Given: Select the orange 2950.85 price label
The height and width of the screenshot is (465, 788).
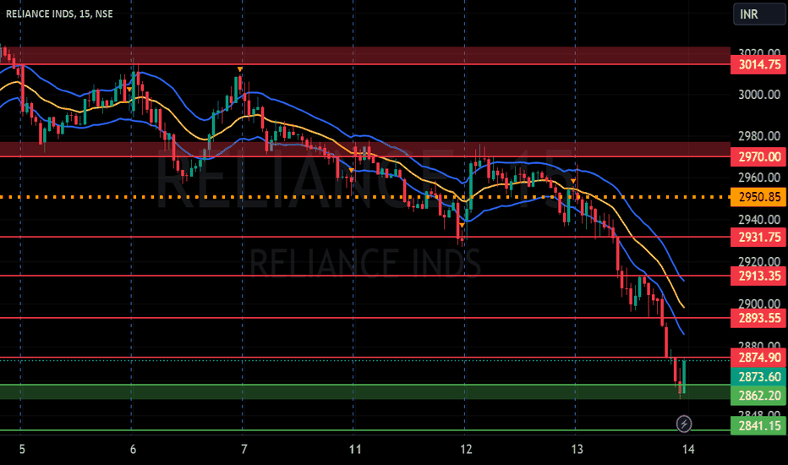Looking at the screenshot, I should [758, 197].
